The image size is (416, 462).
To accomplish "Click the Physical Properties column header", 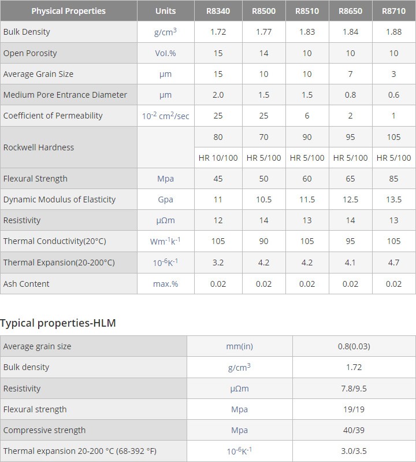I will click(x=69, y=11).
